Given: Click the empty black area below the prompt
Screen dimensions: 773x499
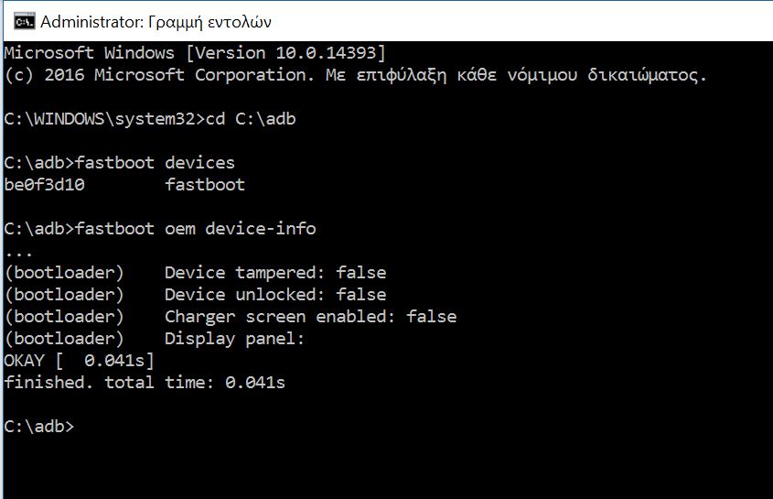Looking at the screenshot, I should pos(384,467).
